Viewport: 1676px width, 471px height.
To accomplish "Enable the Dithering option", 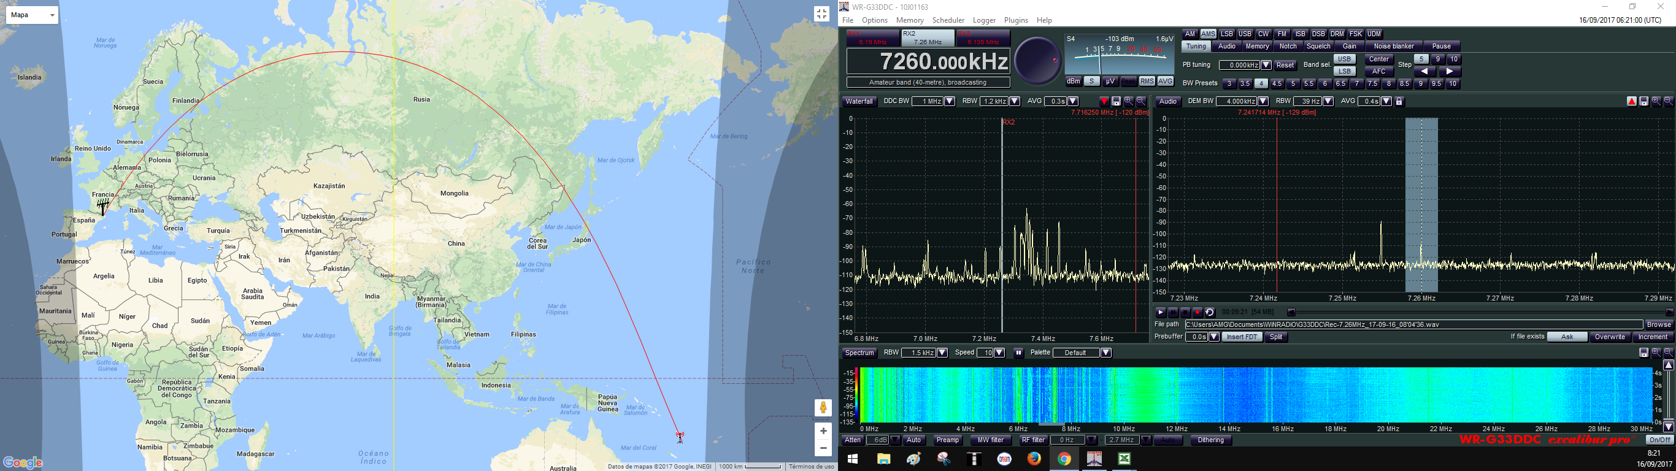I will coord(1210,440).
